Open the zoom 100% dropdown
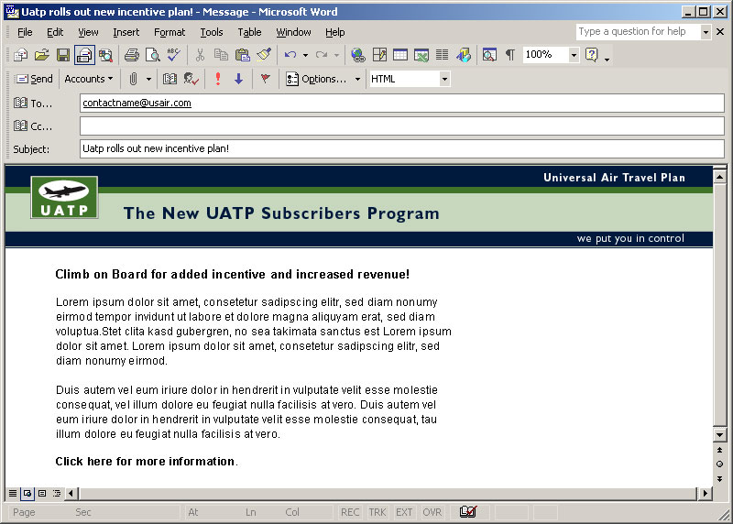This screenshot has height=524, width=733. (x=574, y=55)
